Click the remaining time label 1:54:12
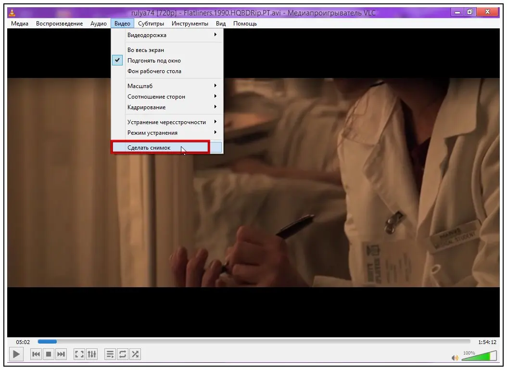Image resolution: width=507 pixels, height=370 pixels. [x=487, y=342]
